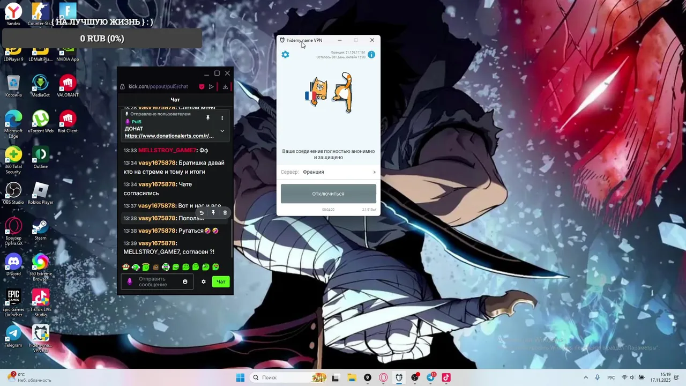This screenshot has width=686, height=386.
Task: Open three-dots menu on pinned message
Action: click(222, 117)
